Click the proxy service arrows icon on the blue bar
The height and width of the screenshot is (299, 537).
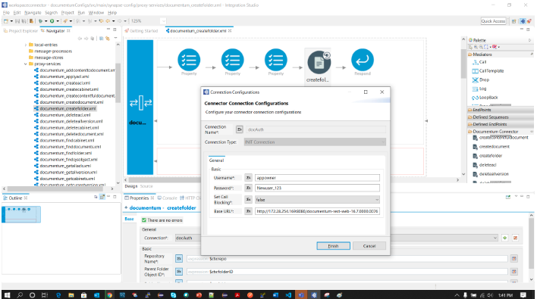[x=140, y=103]
